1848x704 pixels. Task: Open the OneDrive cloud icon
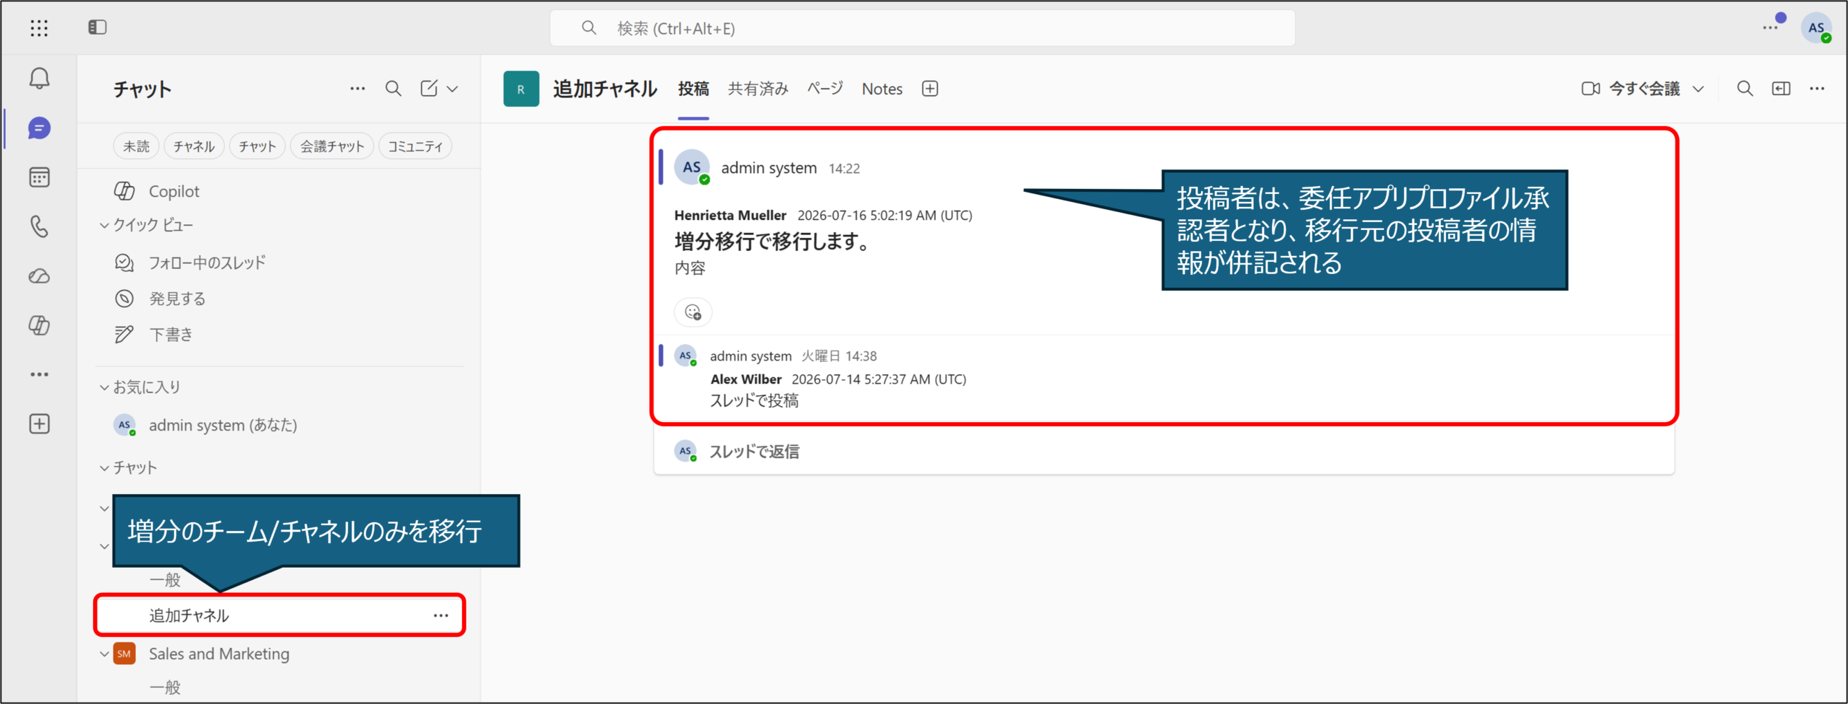pos(40,276)
